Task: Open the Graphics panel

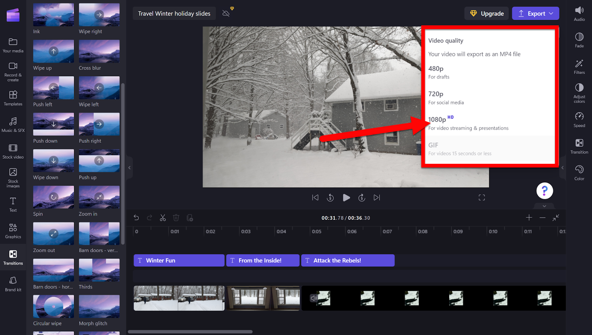Action: 13,231
